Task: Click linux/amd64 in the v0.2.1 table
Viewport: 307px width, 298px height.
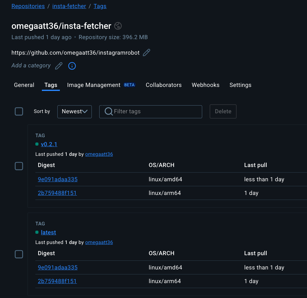Action: pos(166,179)
